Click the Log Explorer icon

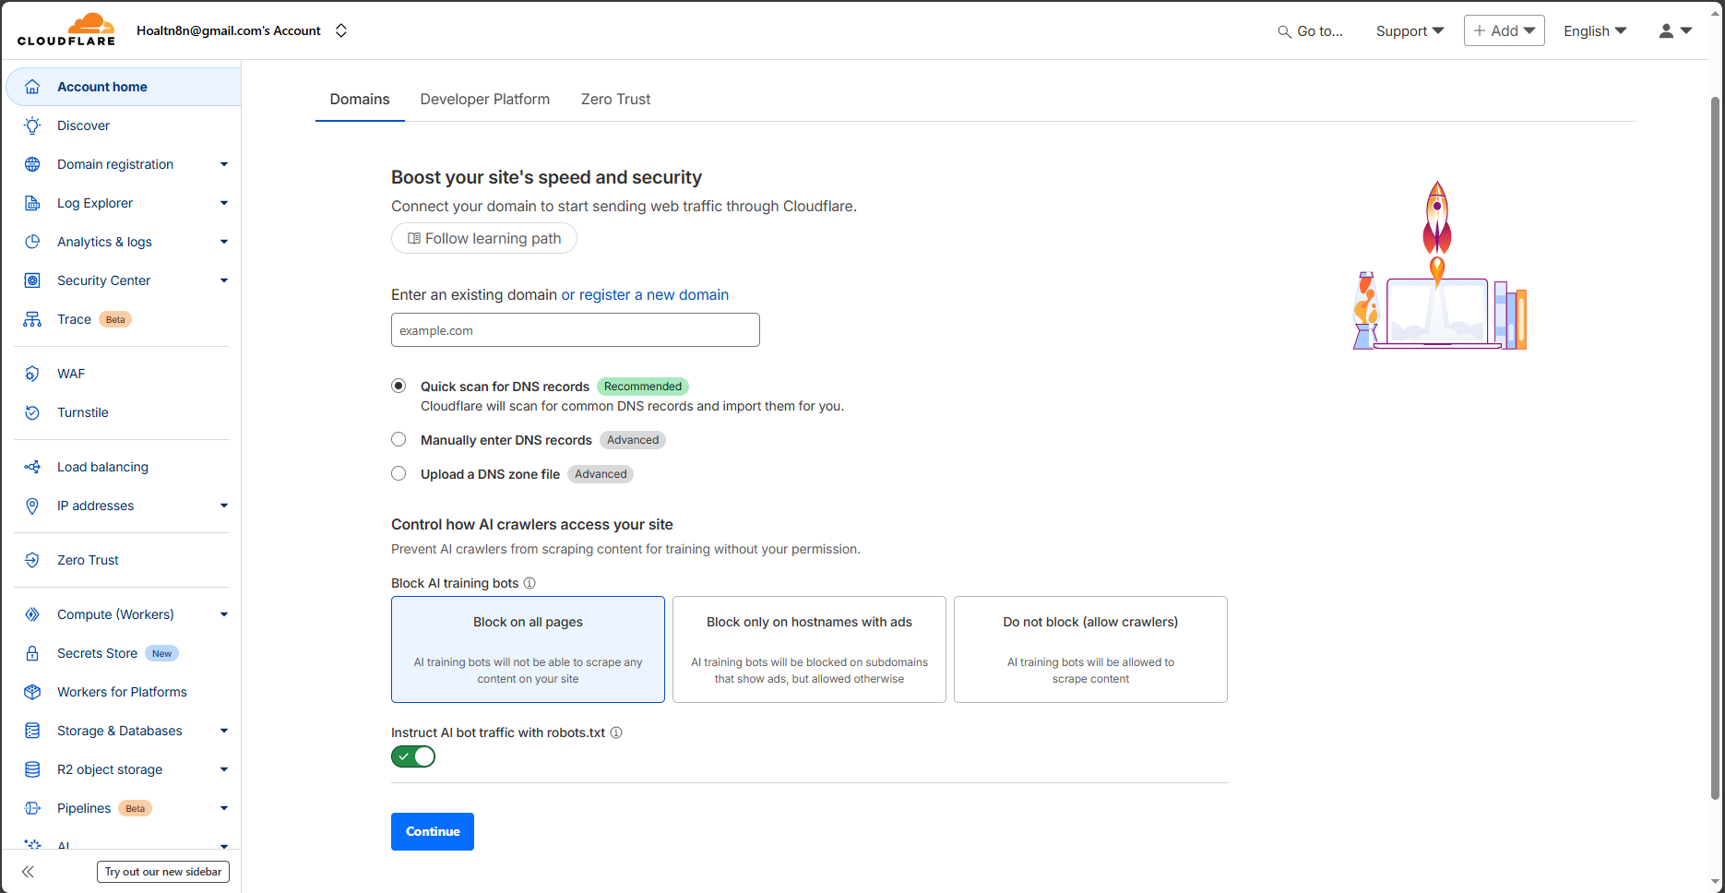tap(32, 203)
